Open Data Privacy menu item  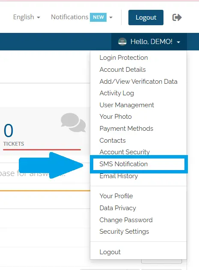[x=118, y=208]
